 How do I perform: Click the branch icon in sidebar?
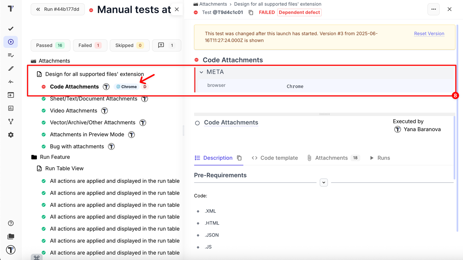coord(11,122)
